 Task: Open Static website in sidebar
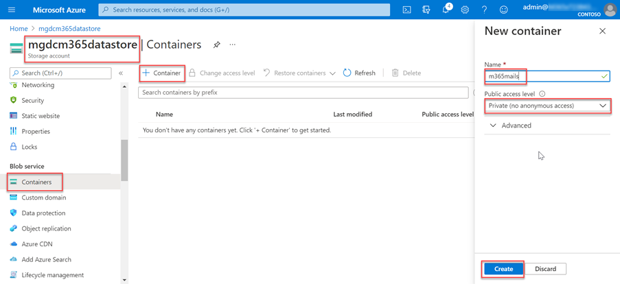[x=41, y=116]
